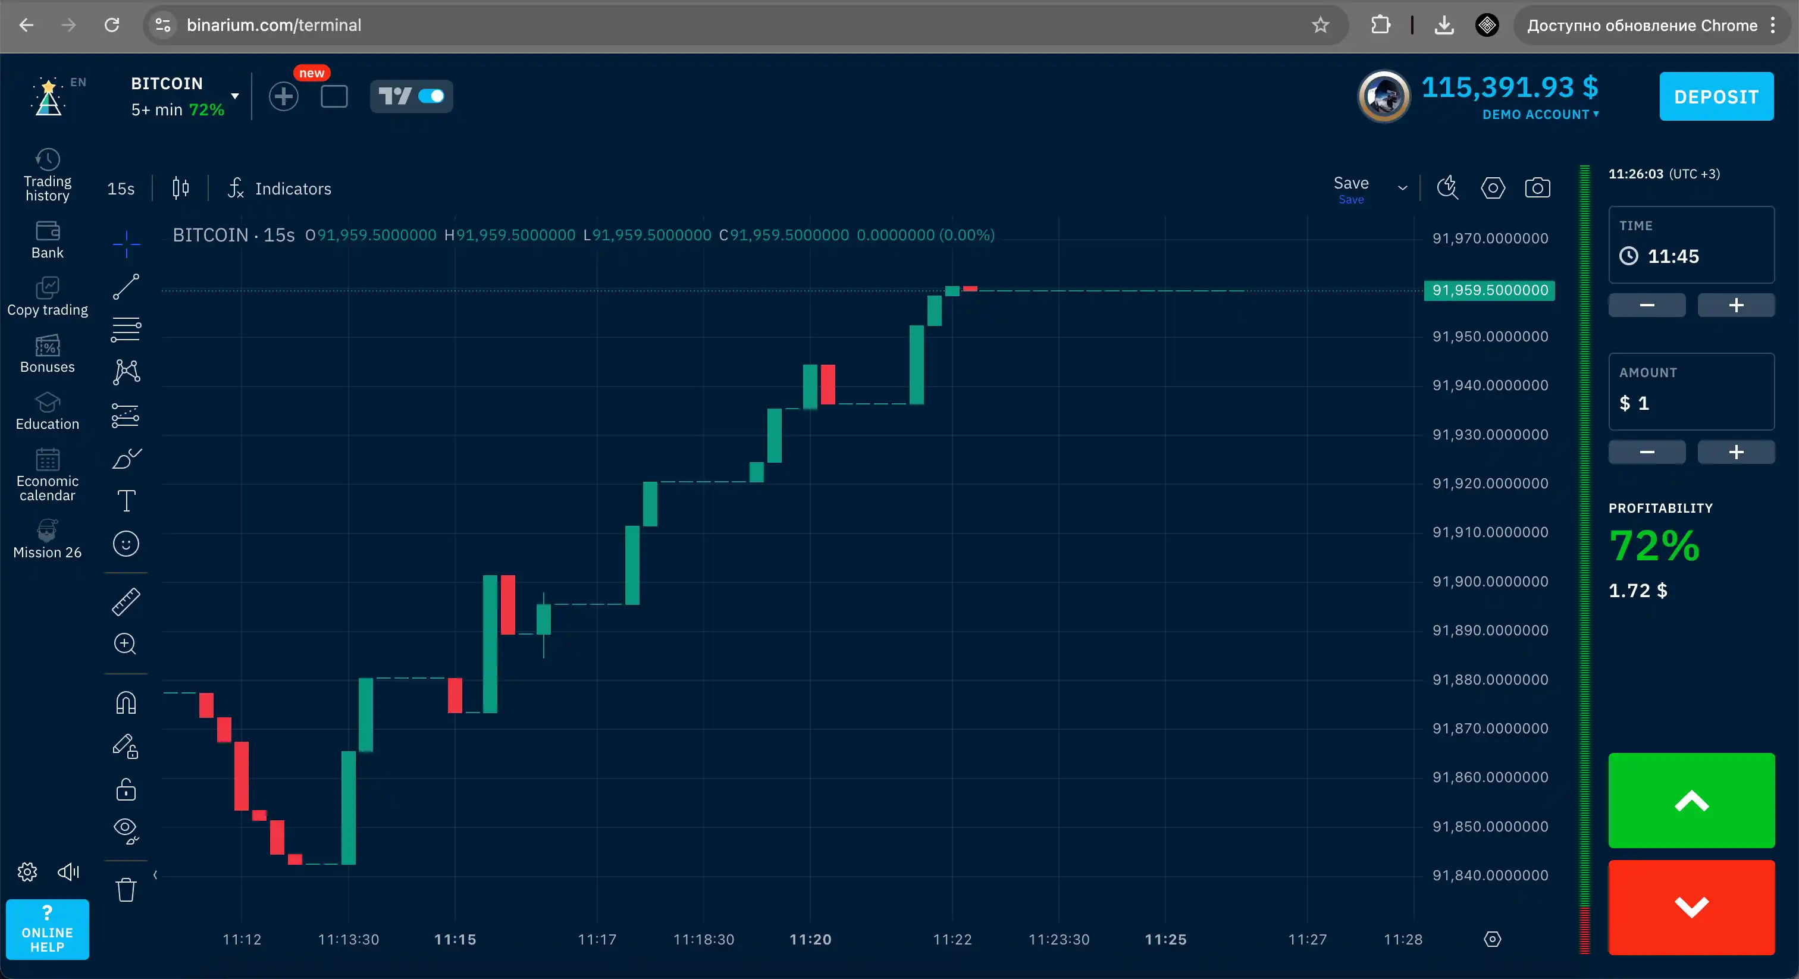This screenshot has height=979, width=1799.
Task: Increase expiration time with plus
Action: (1735, 305)
